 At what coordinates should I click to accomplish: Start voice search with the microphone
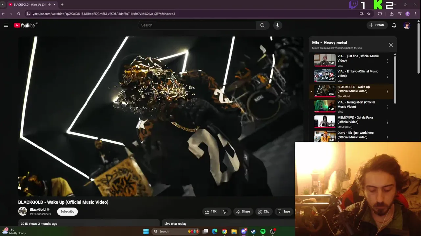click(x=278, y=25)
